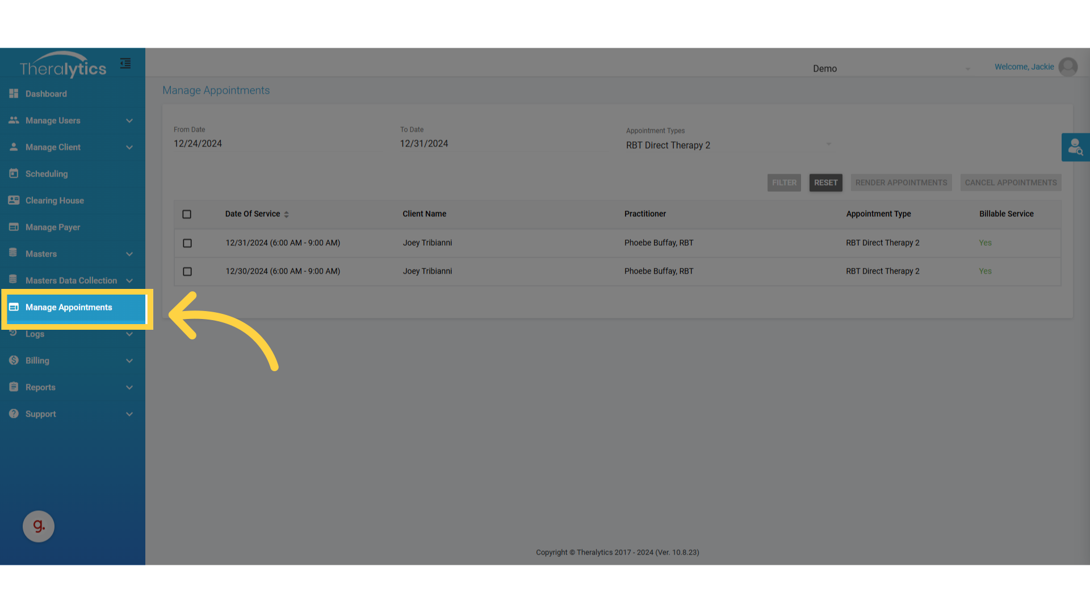
Task: Click the Scheduling calendar icon
Action: tap(14, 174)
